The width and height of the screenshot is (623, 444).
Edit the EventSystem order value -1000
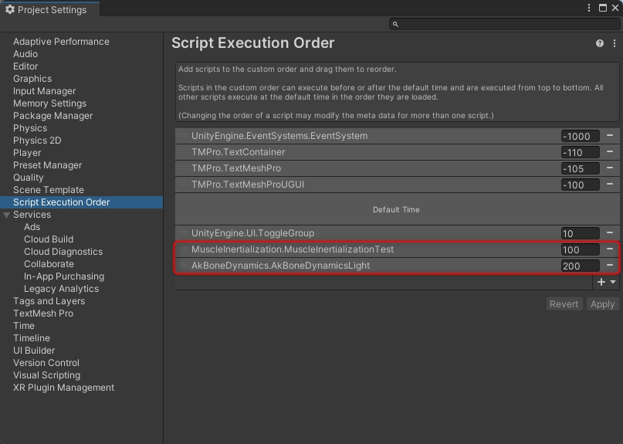pyautogui.click(x=580, y=137)
